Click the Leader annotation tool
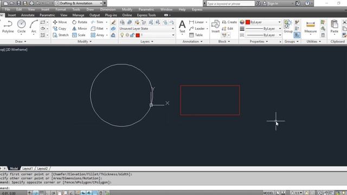 tap(197, 29)
